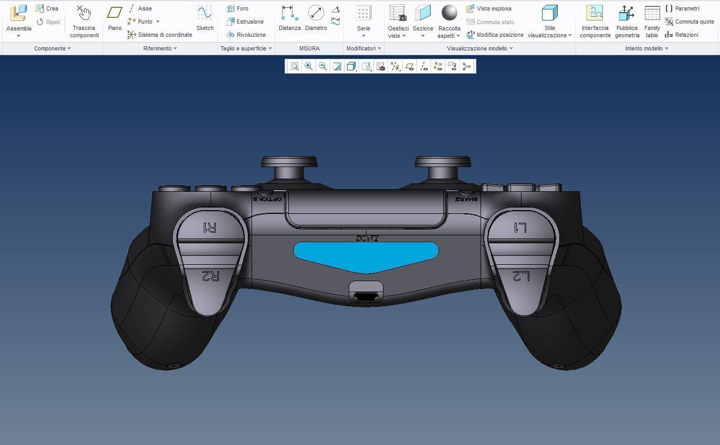Measure with the Distanza tool

[289, 18]
